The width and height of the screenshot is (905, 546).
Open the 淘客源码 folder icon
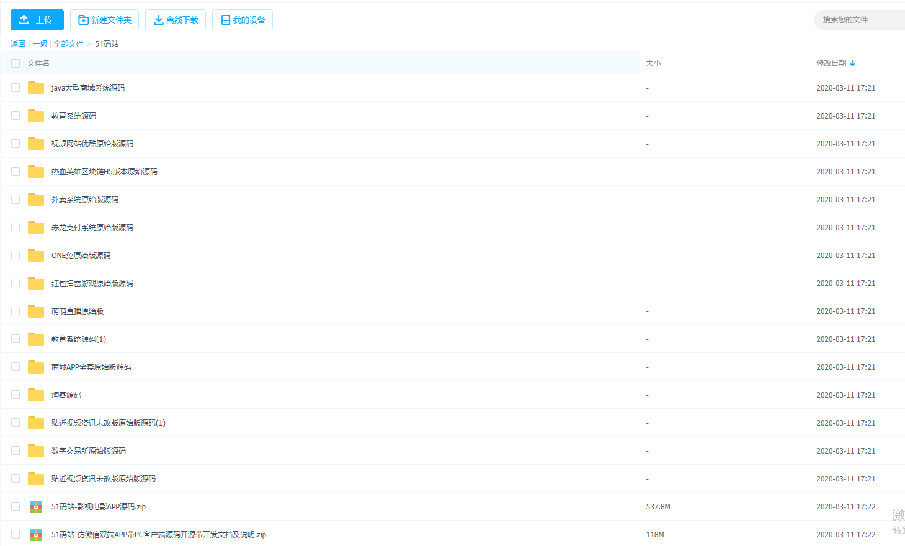(36, 395)
